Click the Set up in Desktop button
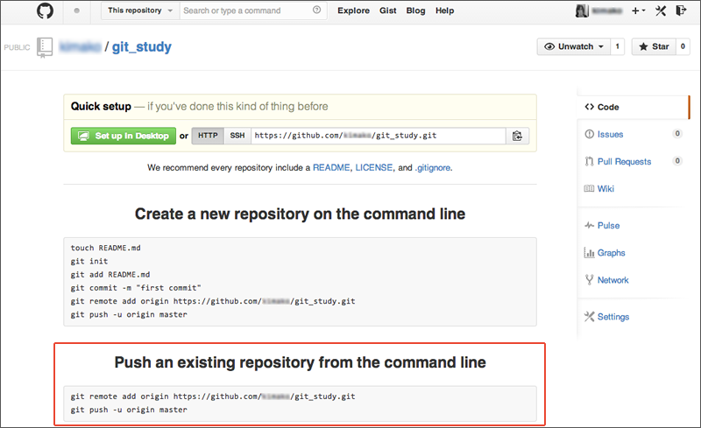This screenshot has height=428, width=701. (123, 136)
